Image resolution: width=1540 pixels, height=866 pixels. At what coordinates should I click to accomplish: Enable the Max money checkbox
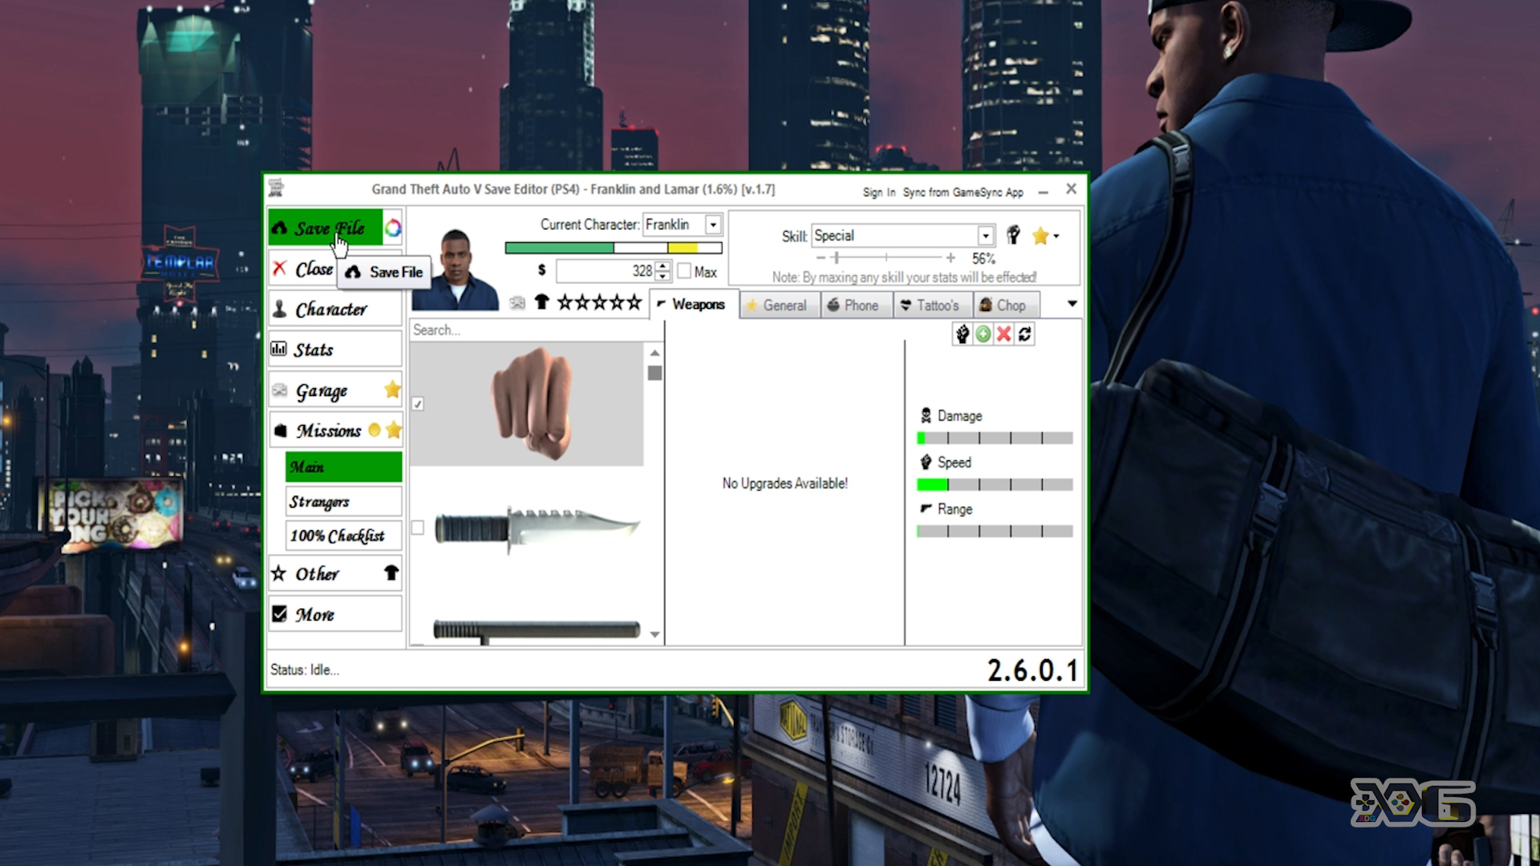684,272
